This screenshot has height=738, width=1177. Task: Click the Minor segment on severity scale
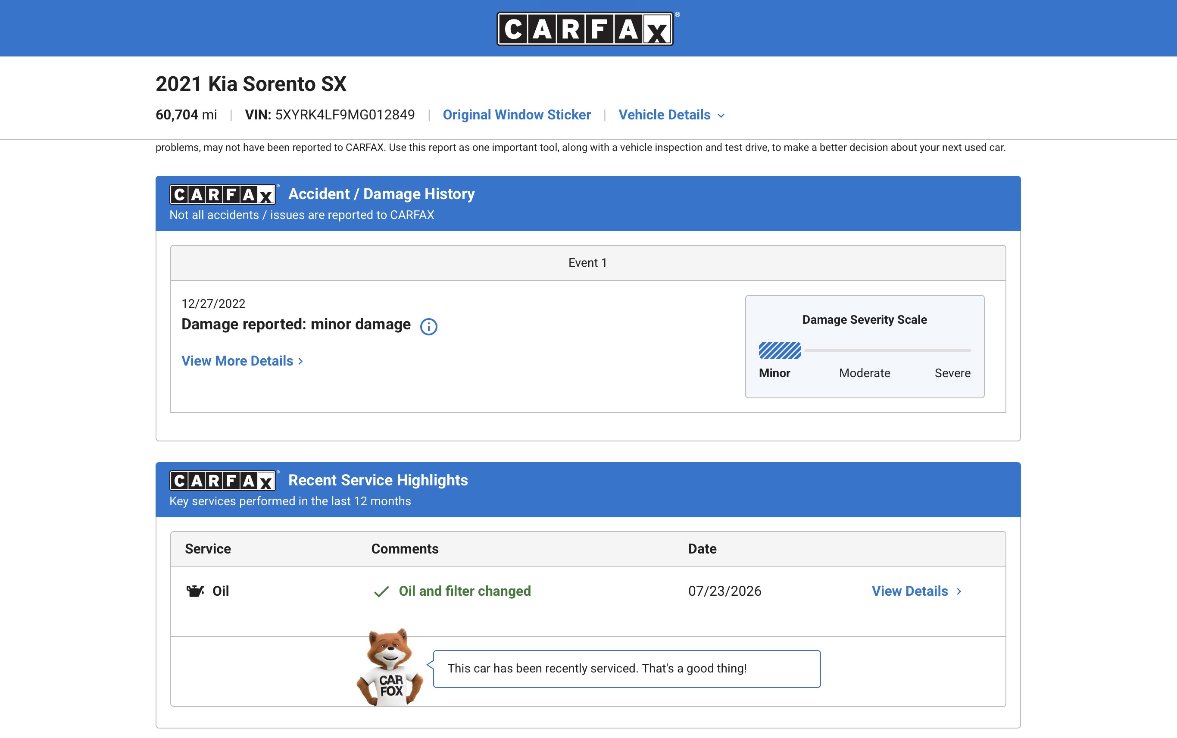click(779, 350)
